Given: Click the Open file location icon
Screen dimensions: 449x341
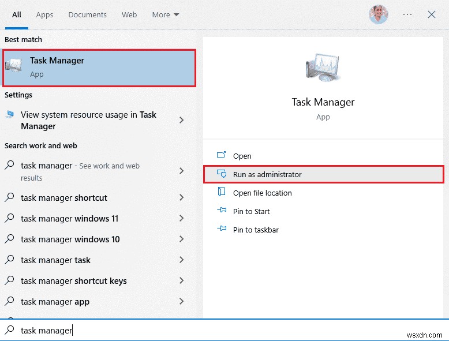Looking at the screenshot, I should pos(222,193).
